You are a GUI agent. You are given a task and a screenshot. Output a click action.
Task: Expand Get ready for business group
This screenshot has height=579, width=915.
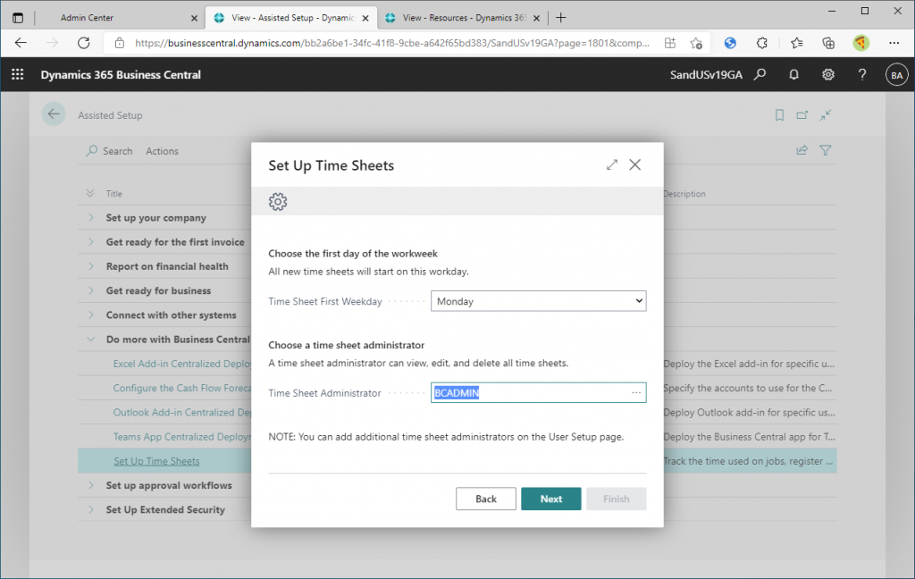point(91,290)
